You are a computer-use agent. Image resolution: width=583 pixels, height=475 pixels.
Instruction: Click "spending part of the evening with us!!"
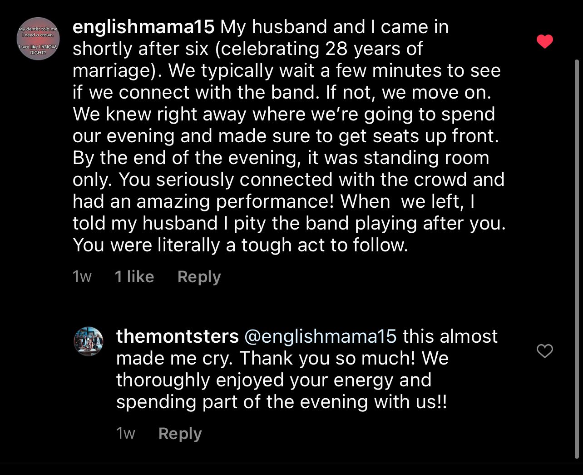click(x=282, y=402)
